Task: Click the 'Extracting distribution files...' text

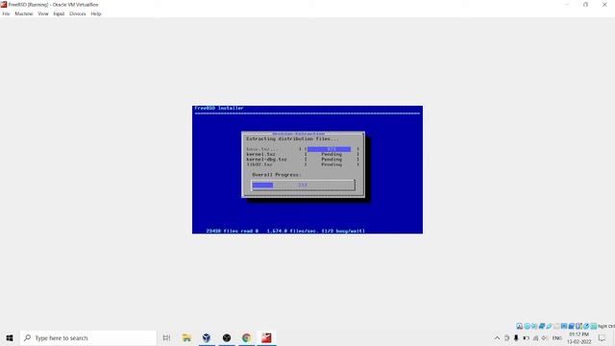Action: click(x=292, y=138)
